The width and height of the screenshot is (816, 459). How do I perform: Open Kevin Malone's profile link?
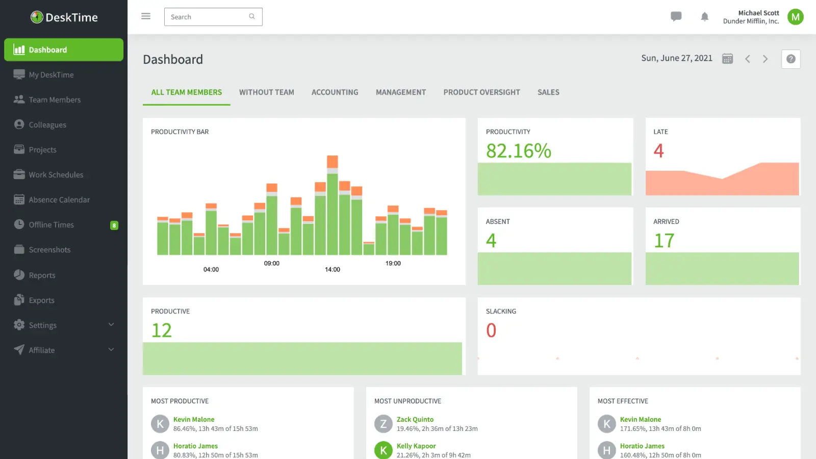(194, 419)
